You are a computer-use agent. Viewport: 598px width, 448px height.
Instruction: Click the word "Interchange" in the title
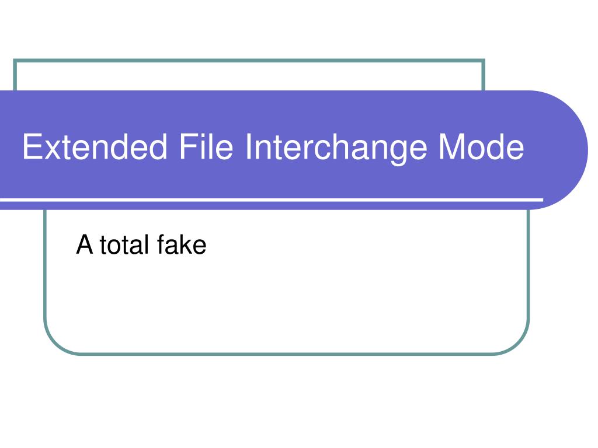click(x=336, y=149)
